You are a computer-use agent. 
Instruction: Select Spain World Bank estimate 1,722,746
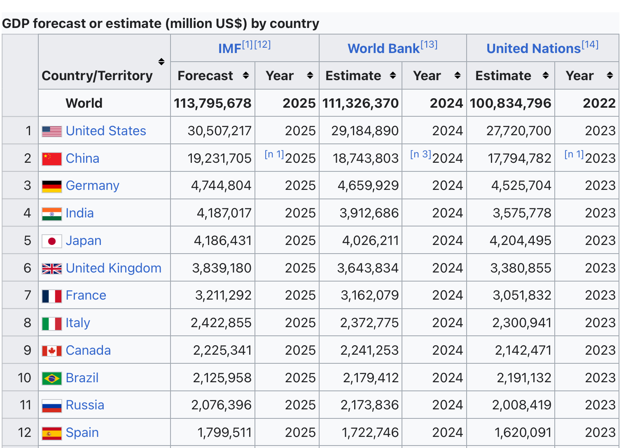pyautogui.click(x=370, y=432)
